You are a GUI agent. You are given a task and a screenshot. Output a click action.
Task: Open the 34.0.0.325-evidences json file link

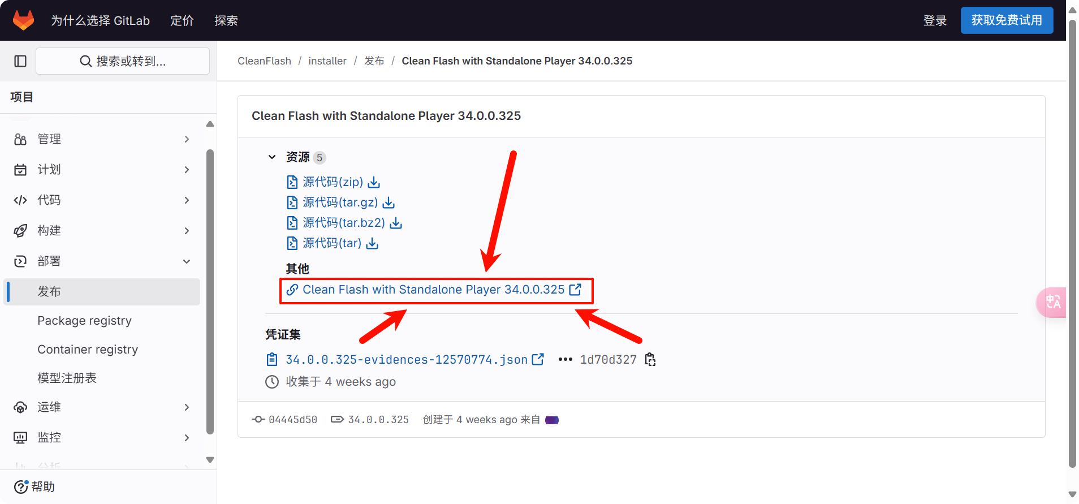(x=407, y=360)
